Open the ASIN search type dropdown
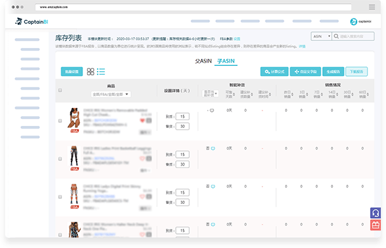This screenshot has height=248, width=386. coord(321,36)
